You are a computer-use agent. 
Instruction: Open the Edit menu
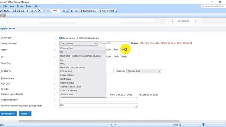[5, 6]
